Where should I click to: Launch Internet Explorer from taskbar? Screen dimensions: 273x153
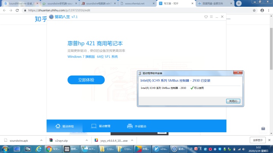point(38,149)
